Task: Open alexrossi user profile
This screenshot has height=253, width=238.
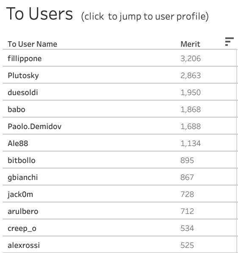Action: [24, 245]
